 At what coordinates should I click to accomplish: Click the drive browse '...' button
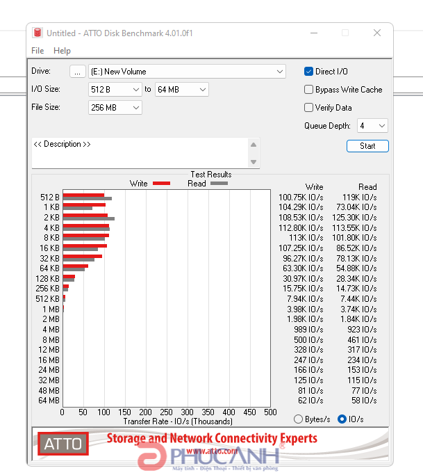(x=78, y=72)
